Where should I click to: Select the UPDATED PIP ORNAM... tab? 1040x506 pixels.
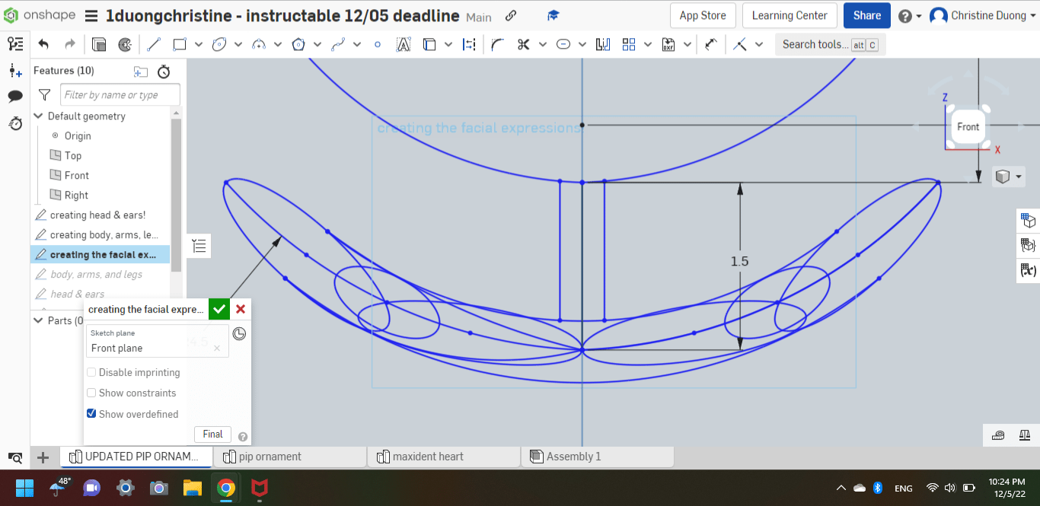click(x=136, y=457)
